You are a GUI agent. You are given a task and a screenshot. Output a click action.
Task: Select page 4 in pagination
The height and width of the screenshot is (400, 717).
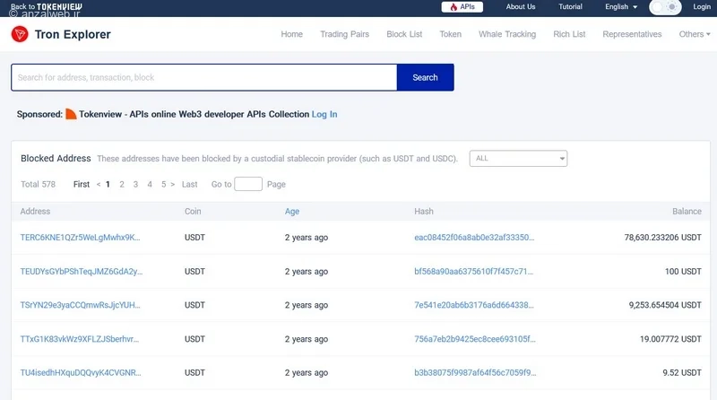tap(150, 185)
